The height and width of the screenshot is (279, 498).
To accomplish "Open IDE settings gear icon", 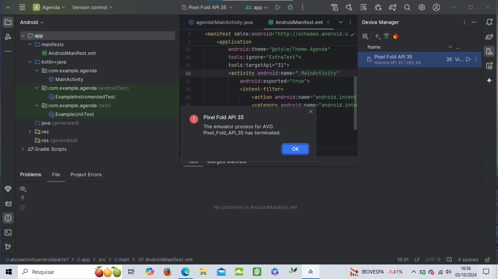I will point(422,7).
